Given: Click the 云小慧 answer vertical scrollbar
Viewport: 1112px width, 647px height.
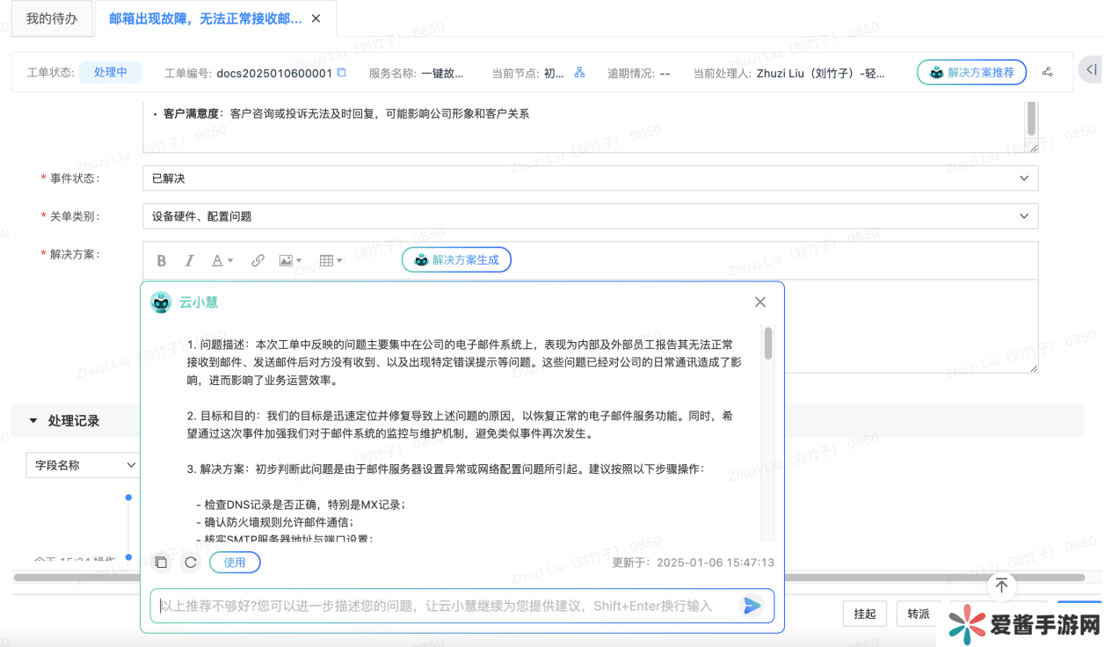Looking at the screenshot, I should click(768, 344).
